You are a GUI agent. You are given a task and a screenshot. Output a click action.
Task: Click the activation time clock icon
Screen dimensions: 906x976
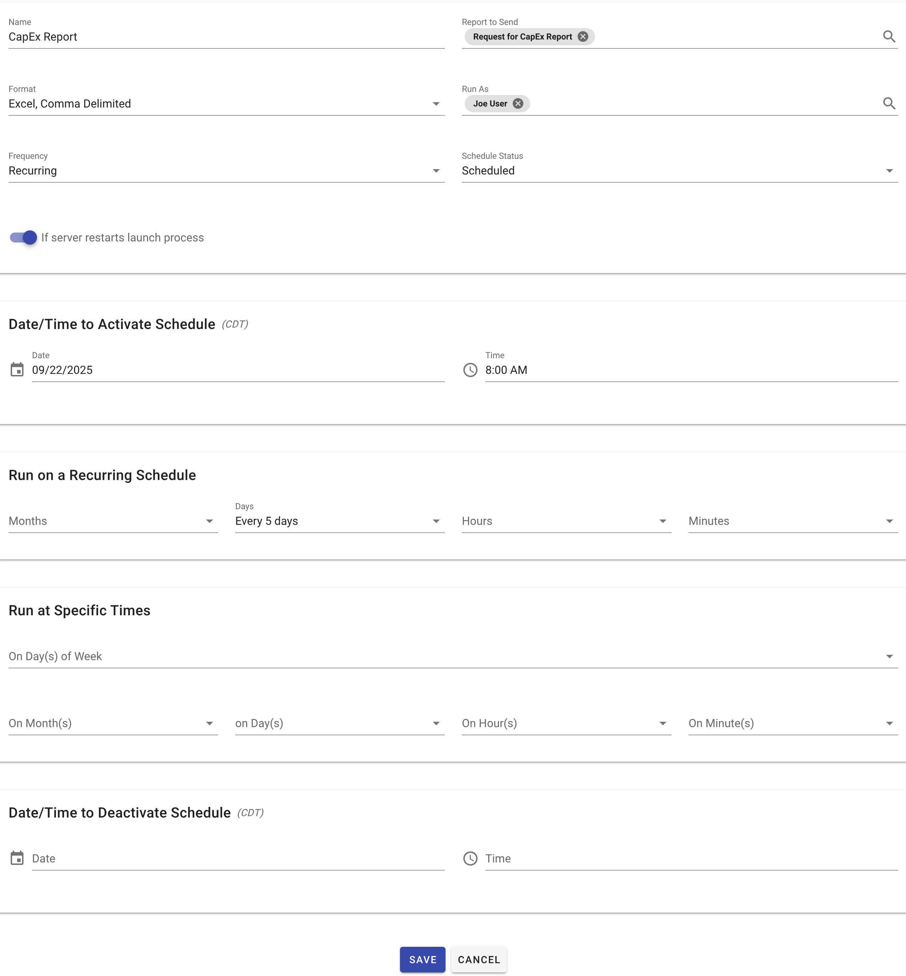(x=470, y=370)
